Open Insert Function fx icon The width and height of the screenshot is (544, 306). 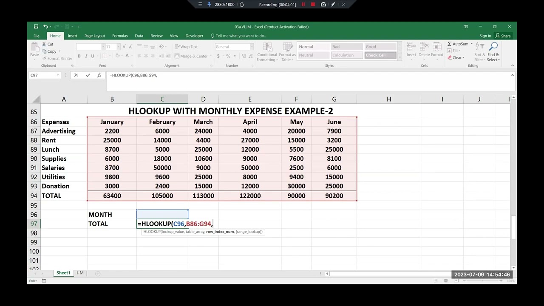click(x=99, y=75)
